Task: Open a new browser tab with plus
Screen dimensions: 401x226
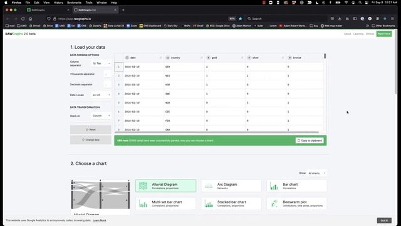Action: tap(123, 10)
